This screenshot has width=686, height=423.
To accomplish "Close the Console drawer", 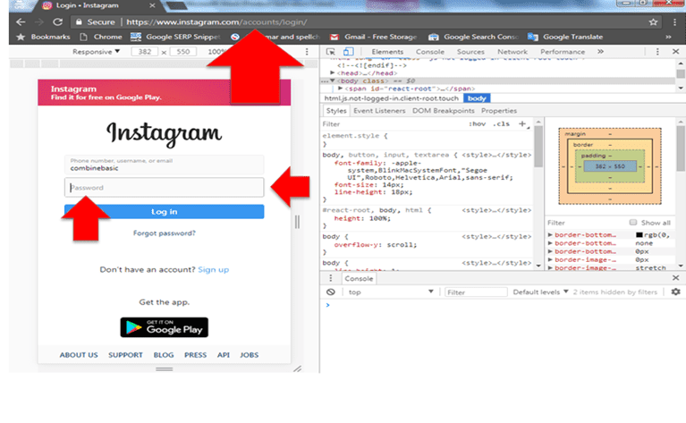I will tap(675, 278).
